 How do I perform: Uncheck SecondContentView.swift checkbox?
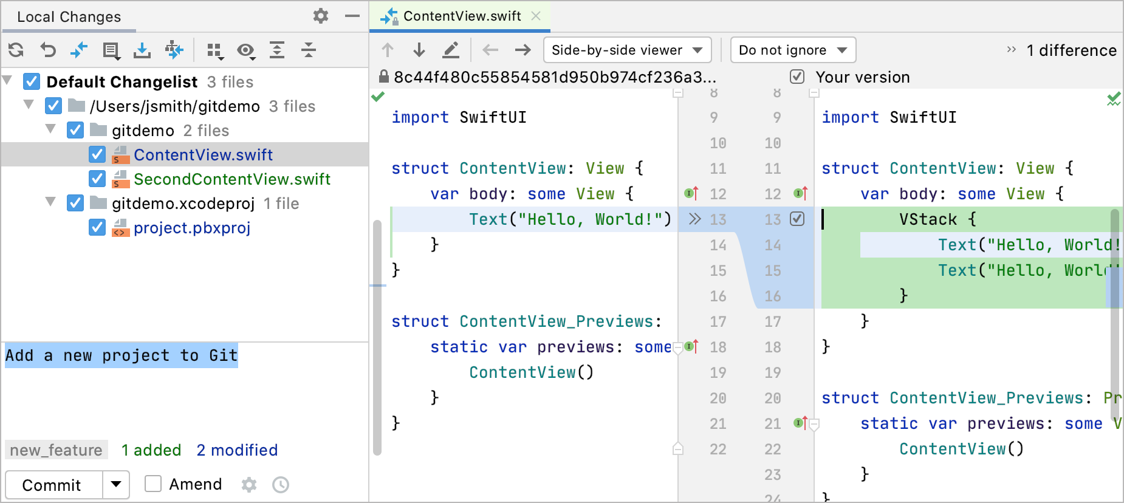coord(97,179)
